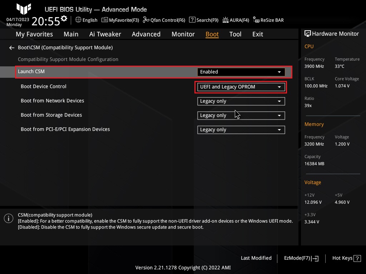Switch to Main tab
Viewport: 366px width, 274px height.
coord(71,34)
